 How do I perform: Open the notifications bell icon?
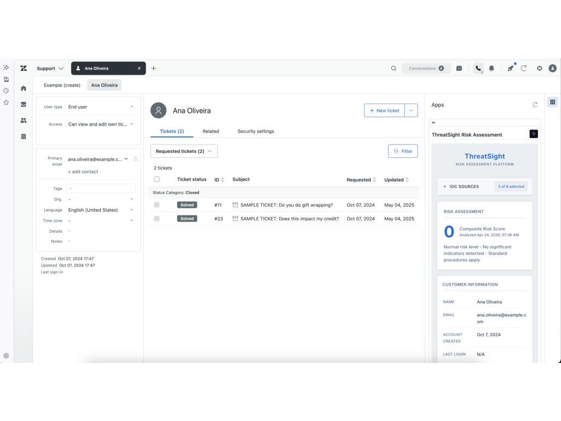coord(491,69)
